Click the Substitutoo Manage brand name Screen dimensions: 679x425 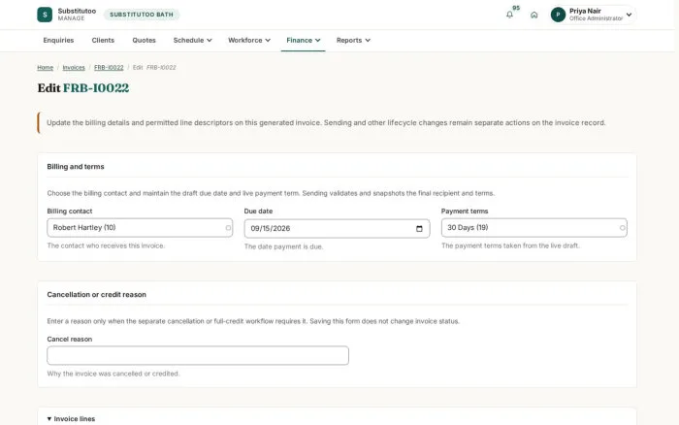click(77, 15)
